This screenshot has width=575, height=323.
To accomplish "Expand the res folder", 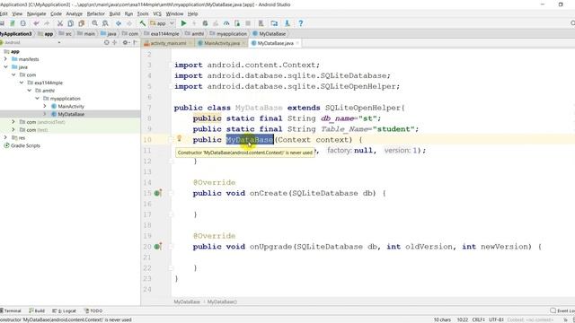I will point(5,137).
